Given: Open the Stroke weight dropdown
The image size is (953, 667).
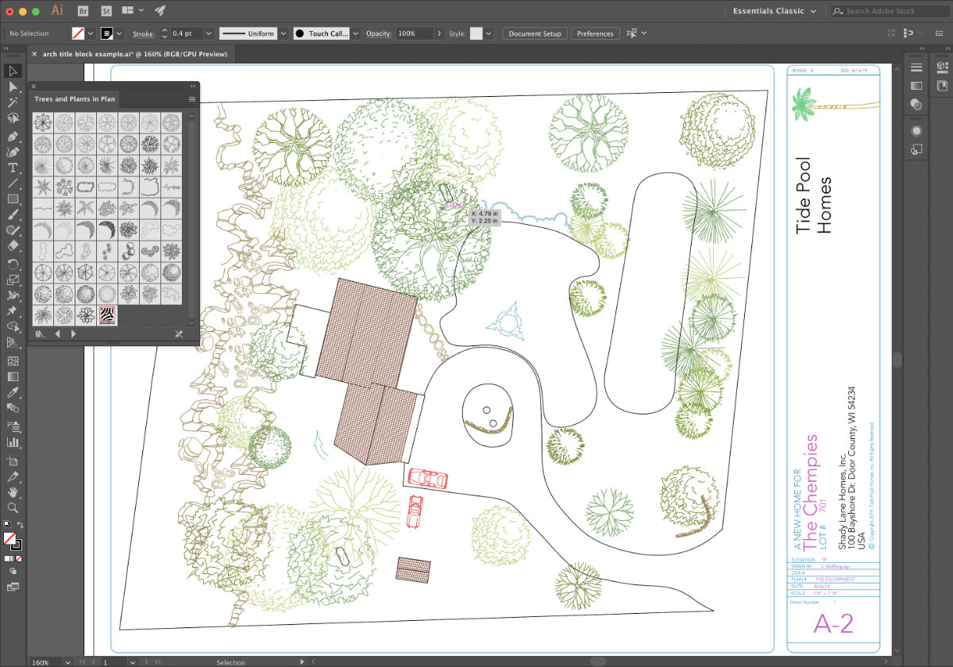Looking at the screenshot, I should (x=209, y=33).
